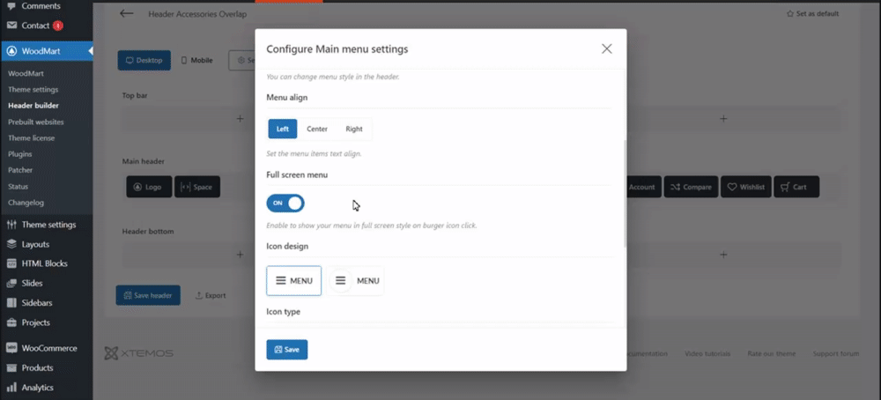881x400 pixels.
Task: Switch to Mobile header view
Action: pos(196,60)
